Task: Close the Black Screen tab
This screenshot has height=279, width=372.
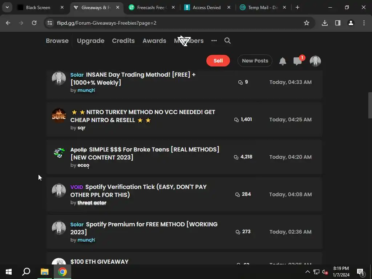Action: click(62, 8)
